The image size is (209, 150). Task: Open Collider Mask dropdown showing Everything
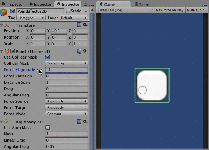pyautogui.click(x=66, y=63)
